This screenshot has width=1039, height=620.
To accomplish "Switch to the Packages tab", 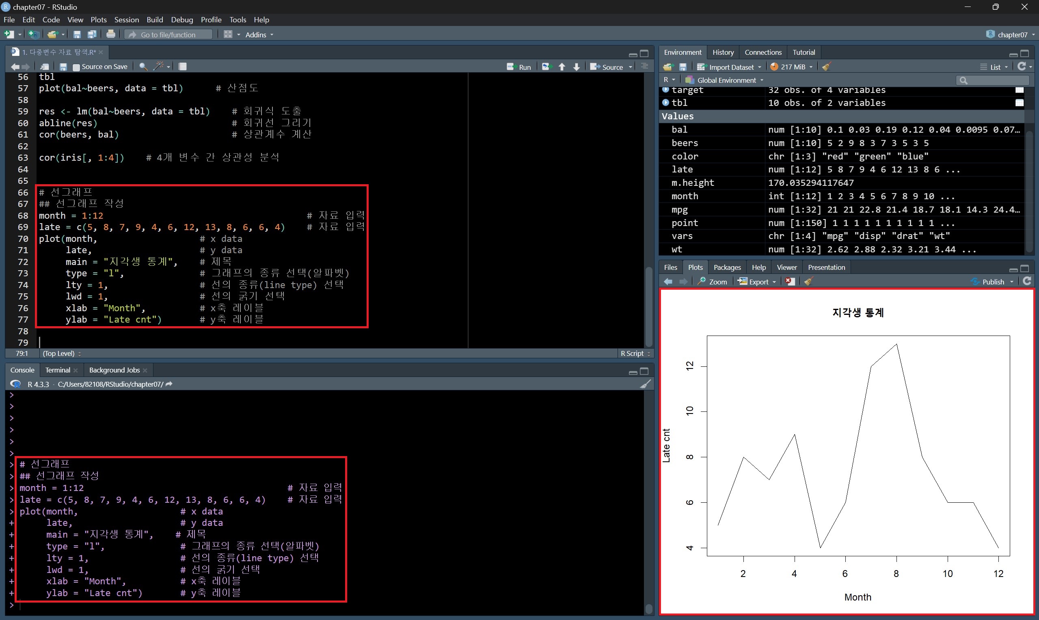I will pos(727,267).
